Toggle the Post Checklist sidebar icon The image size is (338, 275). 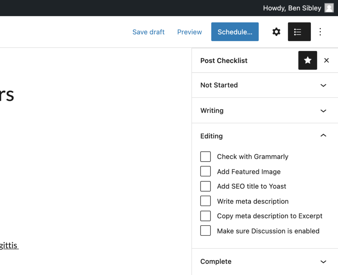click(x=299, y=32)
